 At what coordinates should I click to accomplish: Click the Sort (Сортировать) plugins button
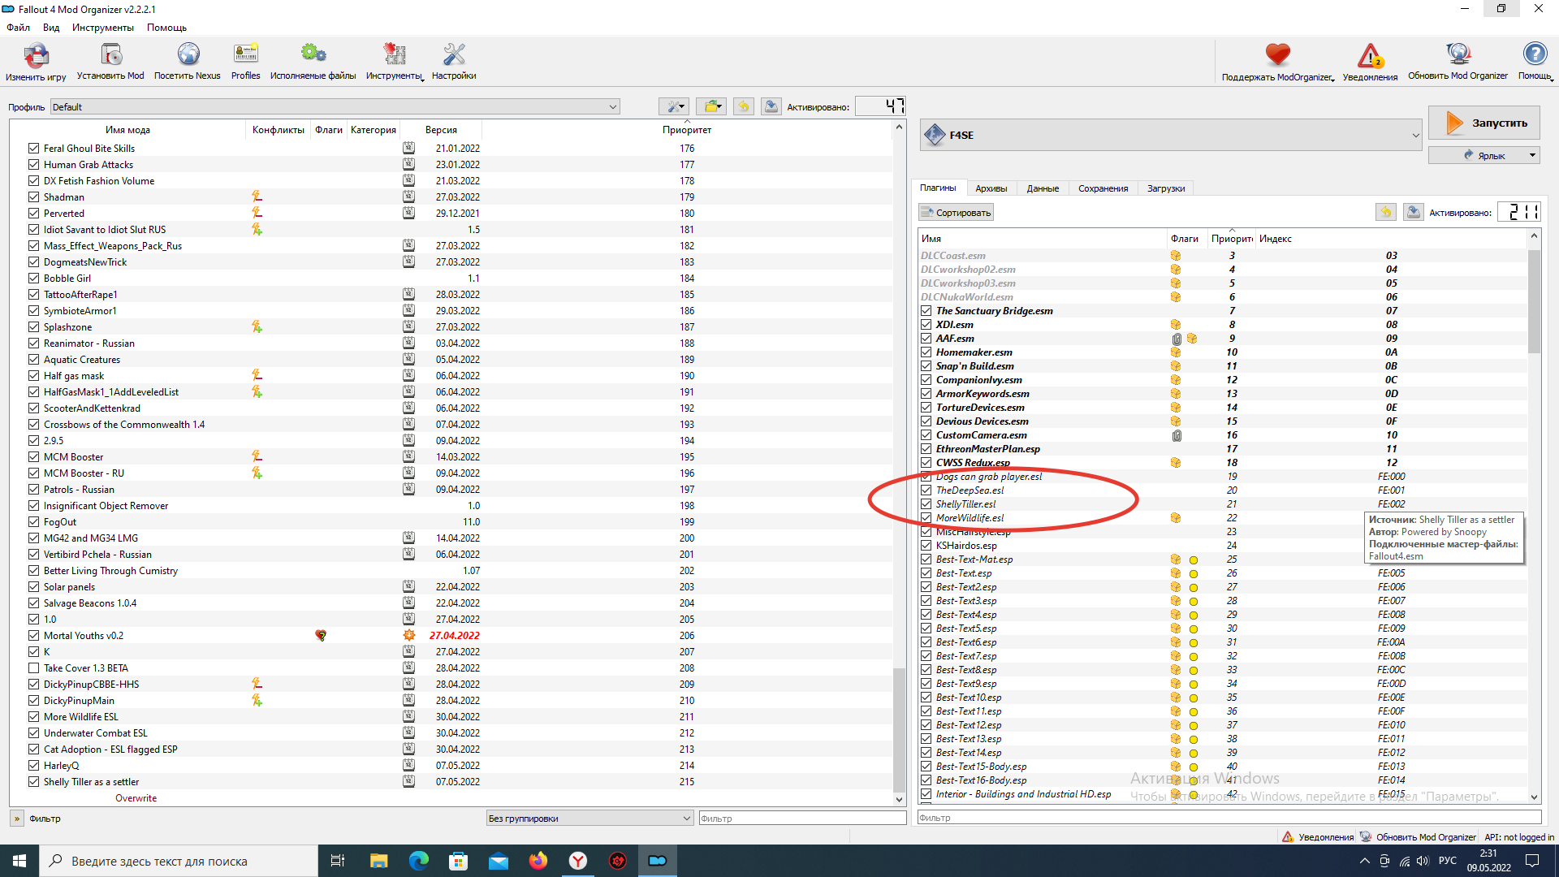[x=956, y=213]
